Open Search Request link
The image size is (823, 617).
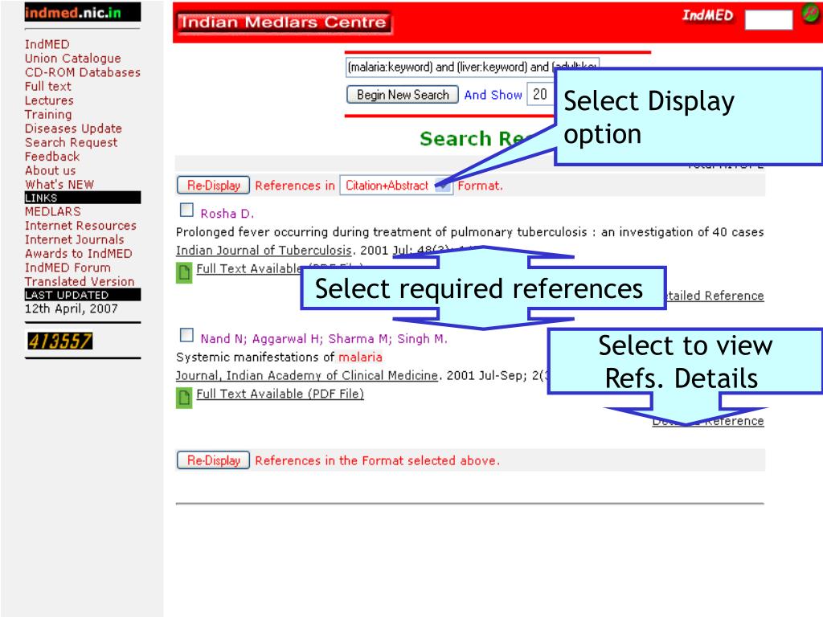point(72,143)
